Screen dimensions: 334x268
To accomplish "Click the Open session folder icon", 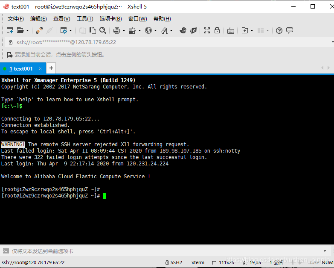I will 20,30.
